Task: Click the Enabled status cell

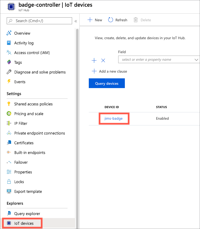Action: 162,118
